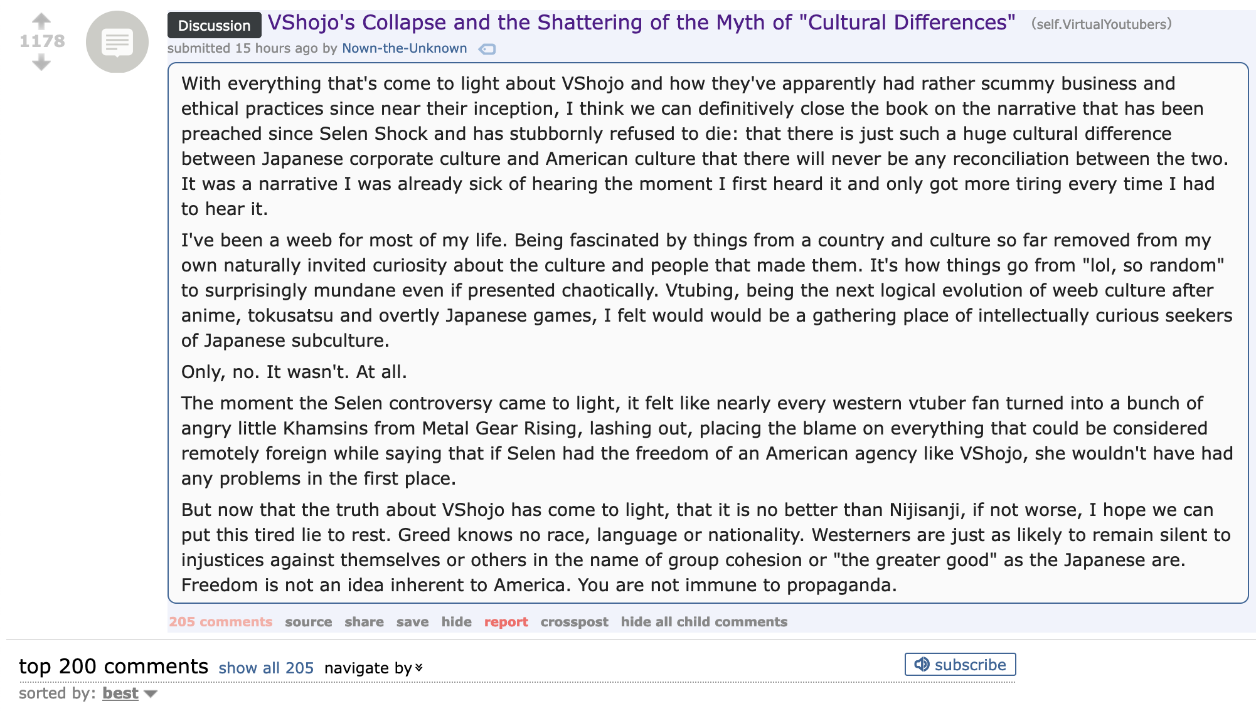Upvote the VShojo discussion post
This screenshot has width=1256, height=711.
tap(41, 21)
